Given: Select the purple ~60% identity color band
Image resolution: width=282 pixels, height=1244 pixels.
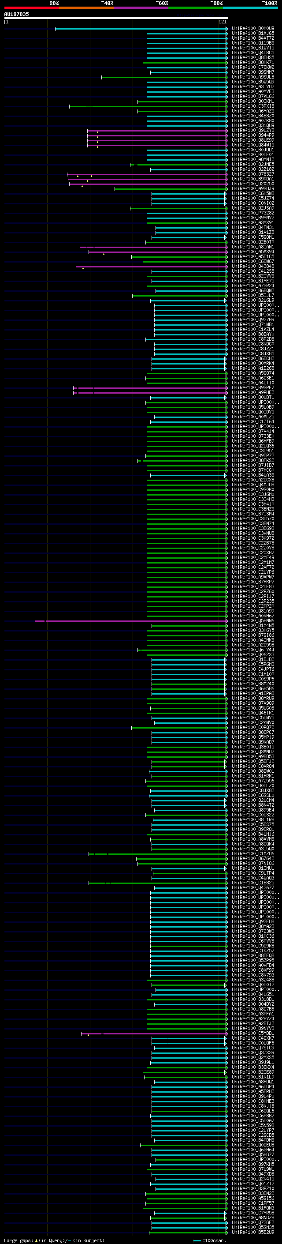Looking at the screenshot, I should (141, 8).
